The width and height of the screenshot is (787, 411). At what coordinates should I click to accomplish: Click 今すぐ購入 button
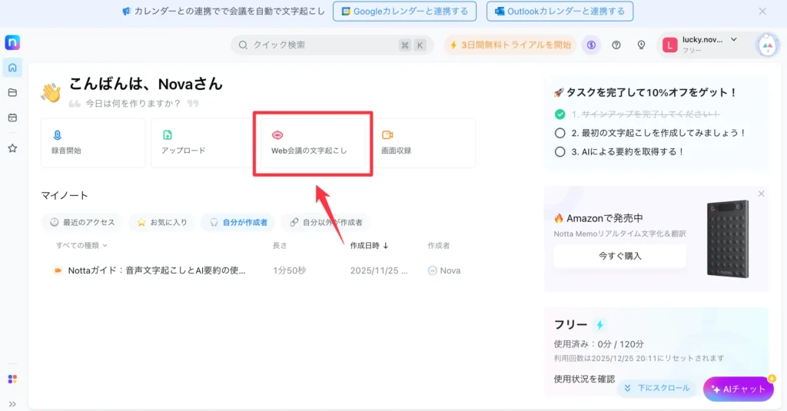(x=620, y=256)
